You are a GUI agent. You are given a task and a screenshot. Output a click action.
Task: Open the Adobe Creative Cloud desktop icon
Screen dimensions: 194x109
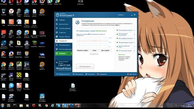(x=3, y=34)
